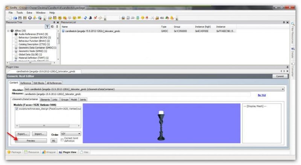
Task: Click the red X icon in toolbar
Action: tap(96, 18)
